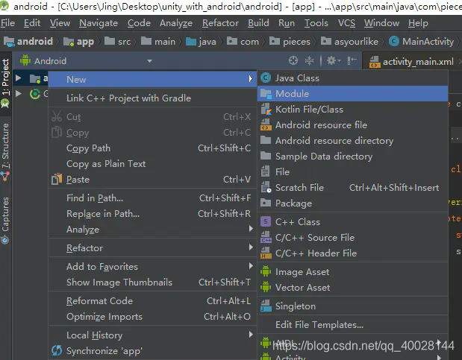Click the C/C++ Source File icon
Viewport: 462px width, 360px height.
[266, 237]
